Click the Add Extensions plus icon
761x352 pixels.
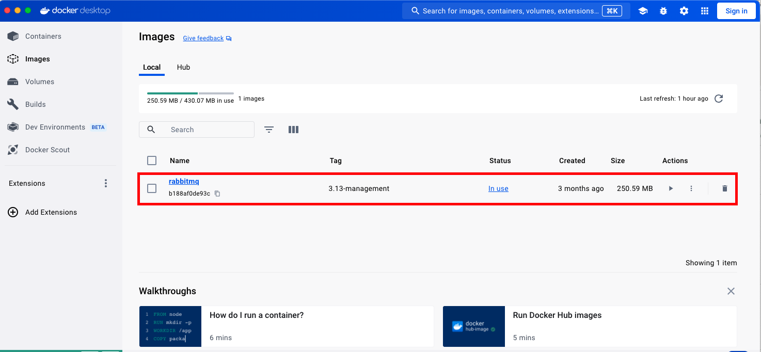13,212
